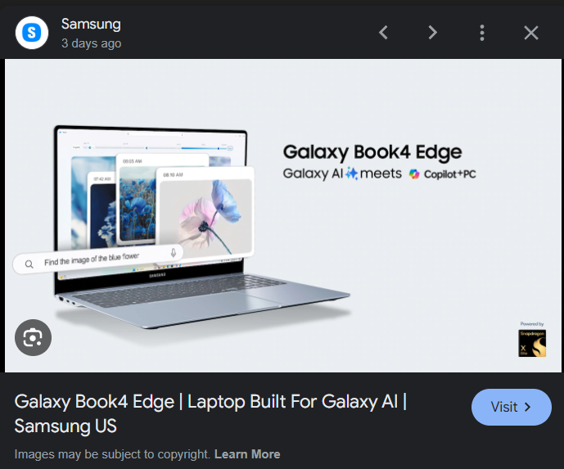Click the Samsung "S" avatar icon

click(32, 33)
